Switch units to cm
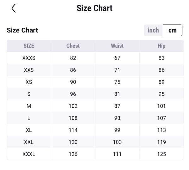 [173, 31]
